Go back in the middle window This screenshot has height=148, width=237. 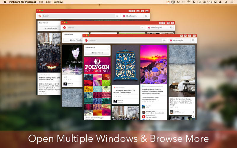160,23
